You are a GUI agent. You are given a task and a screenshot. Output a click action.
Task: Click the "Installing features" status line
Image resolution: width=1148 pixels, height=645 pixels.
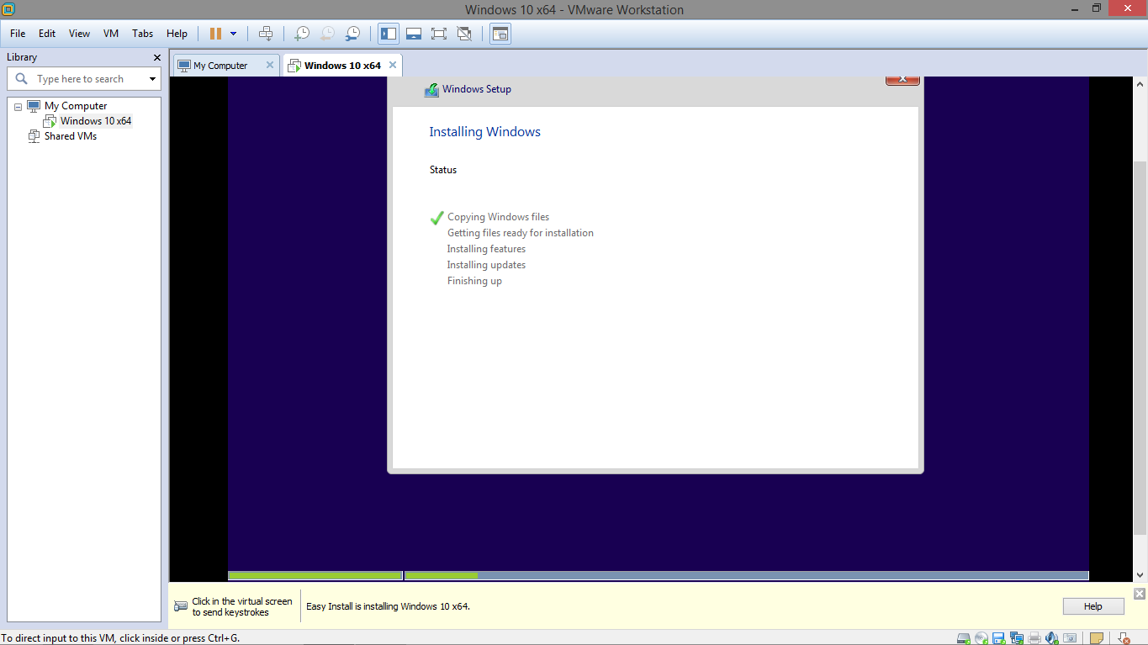point(486,249)
